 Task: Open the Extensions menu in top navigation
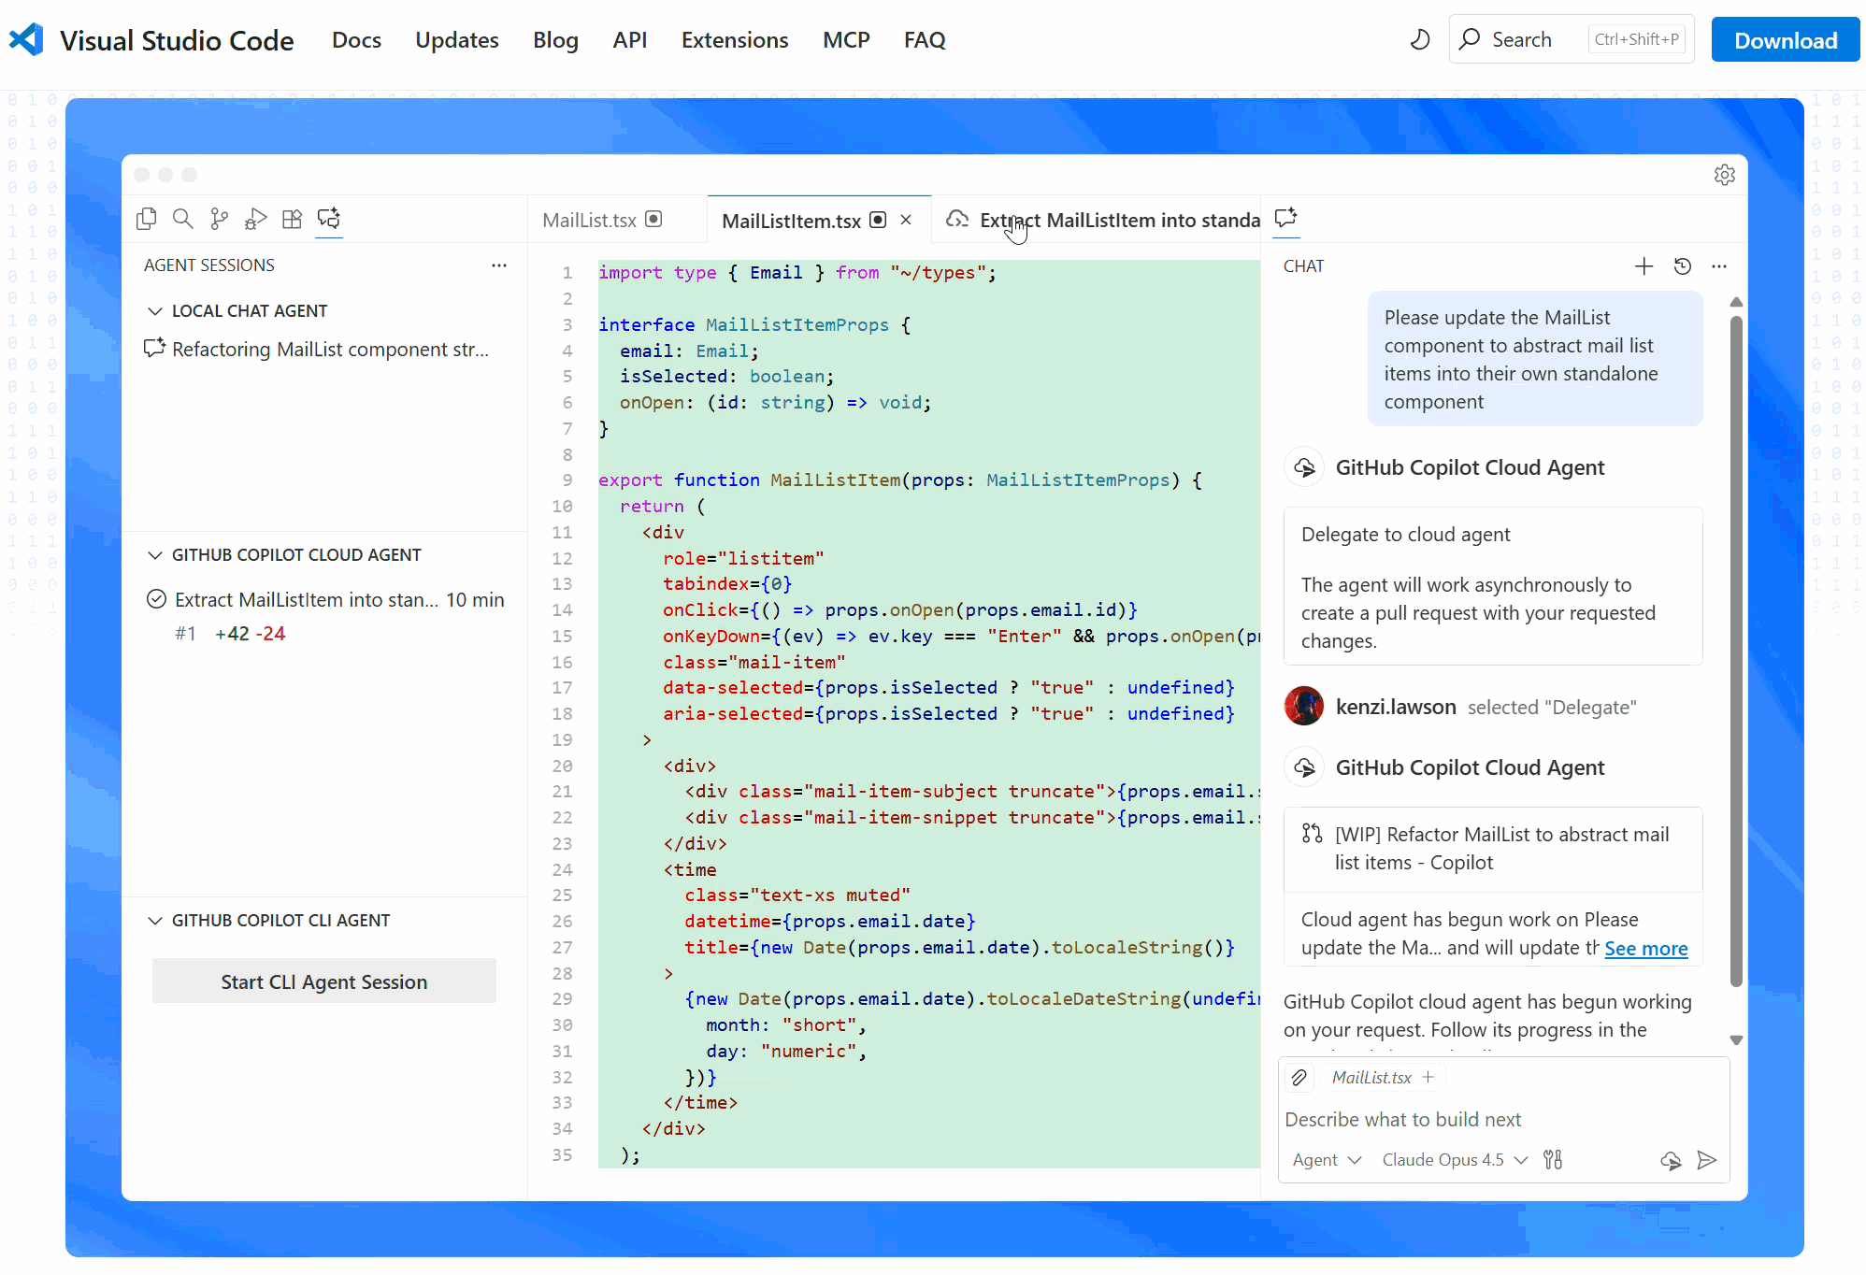tap(735, 40)
